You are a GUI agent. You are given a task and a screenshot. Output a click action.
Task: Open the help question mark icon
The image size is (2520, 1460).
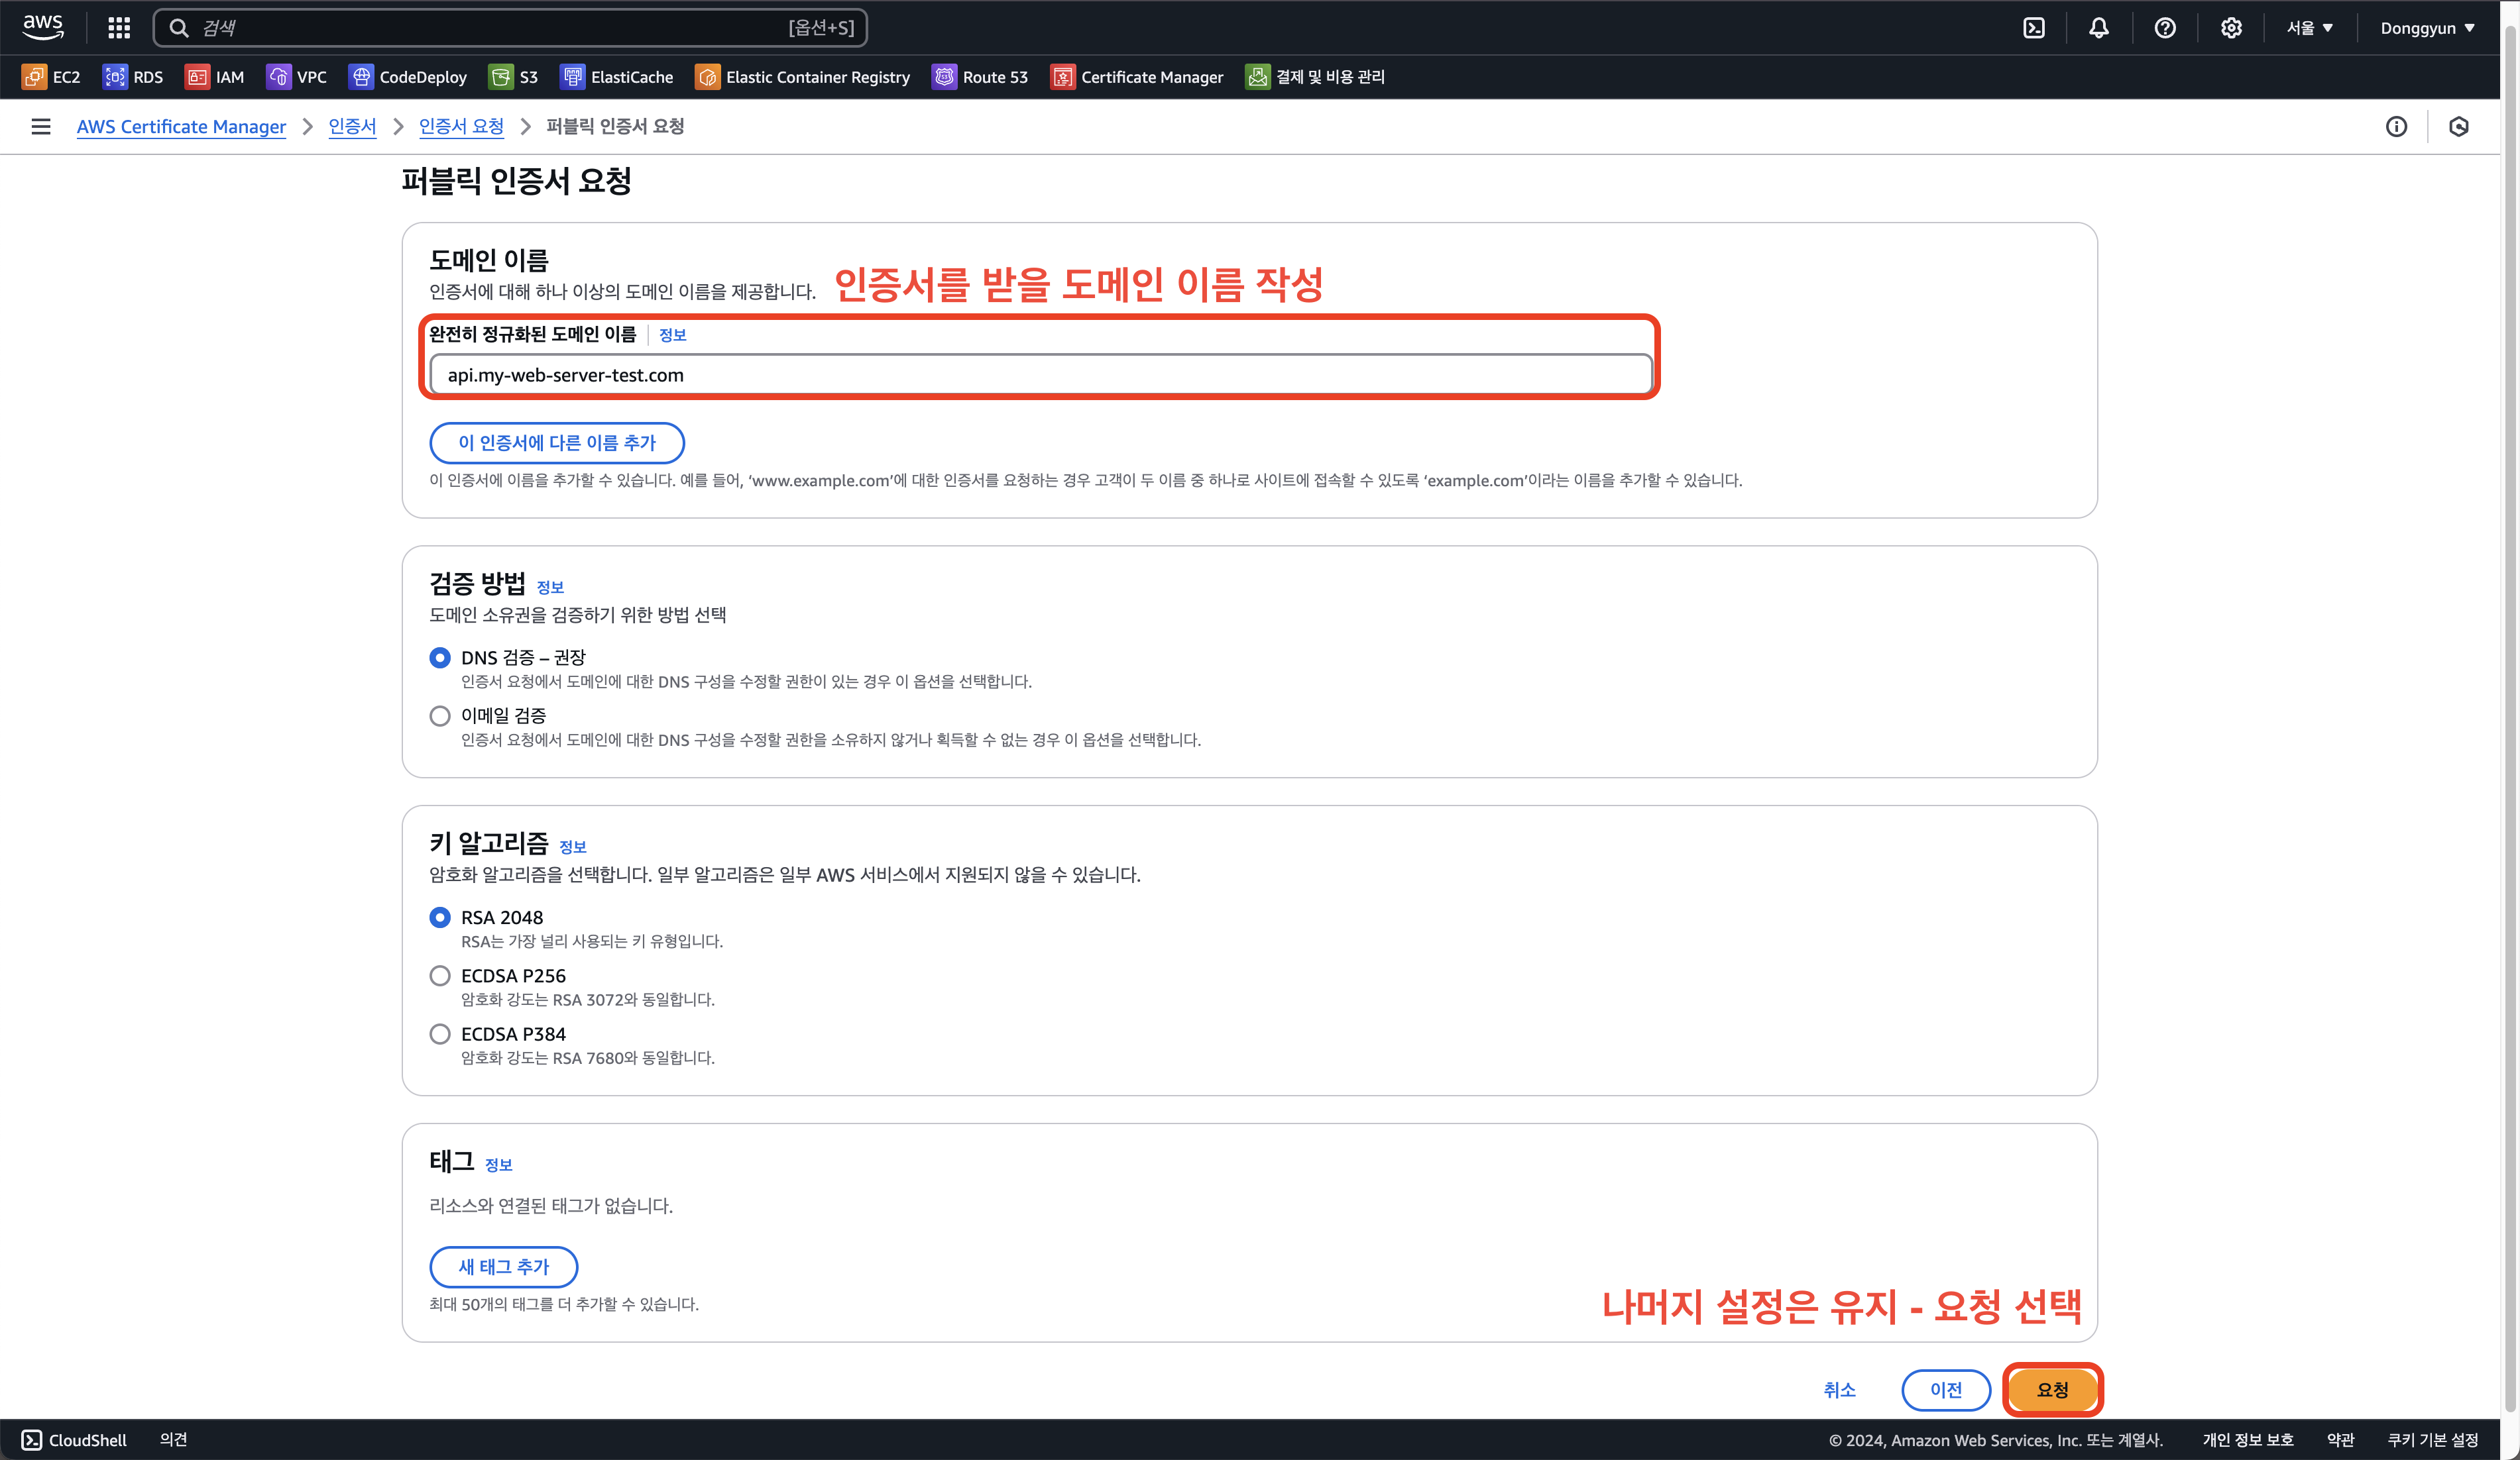[2165, 28]
